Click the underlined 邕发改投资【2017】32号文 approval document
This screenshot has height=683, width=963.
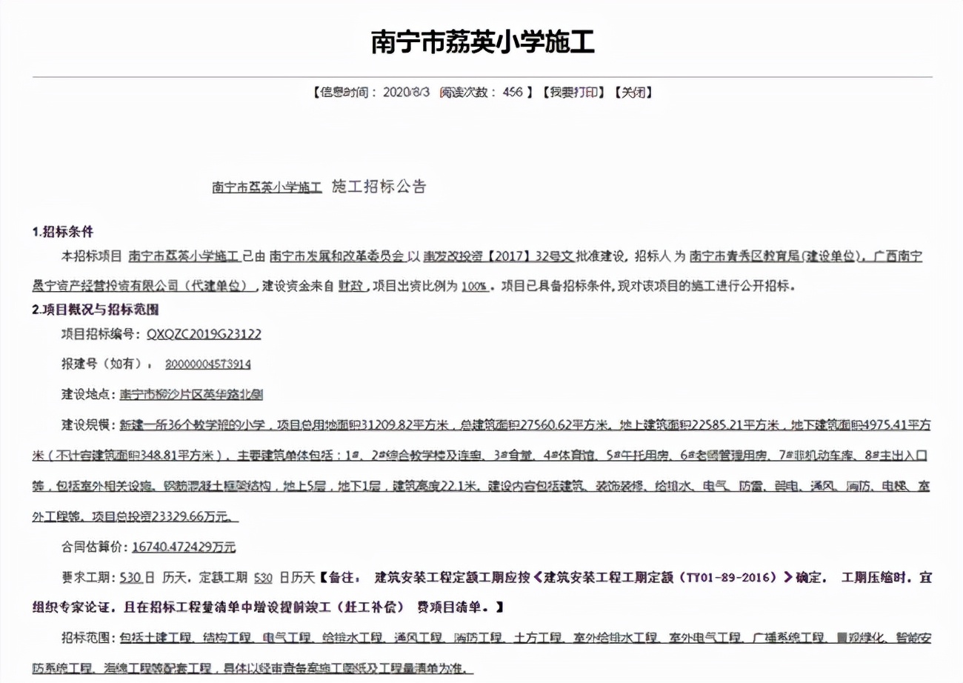[500, 255]
